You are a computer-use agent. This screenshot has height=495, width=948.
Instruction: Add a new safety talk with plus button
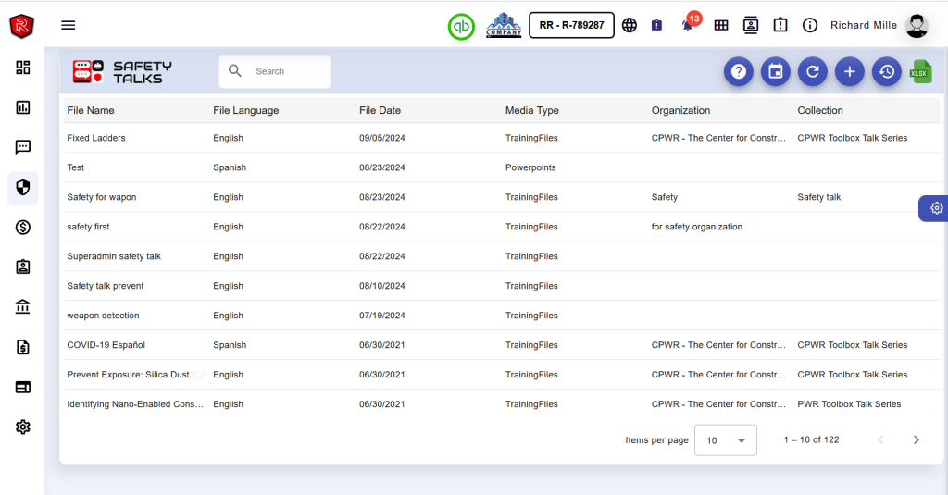[x=849, y=71]
